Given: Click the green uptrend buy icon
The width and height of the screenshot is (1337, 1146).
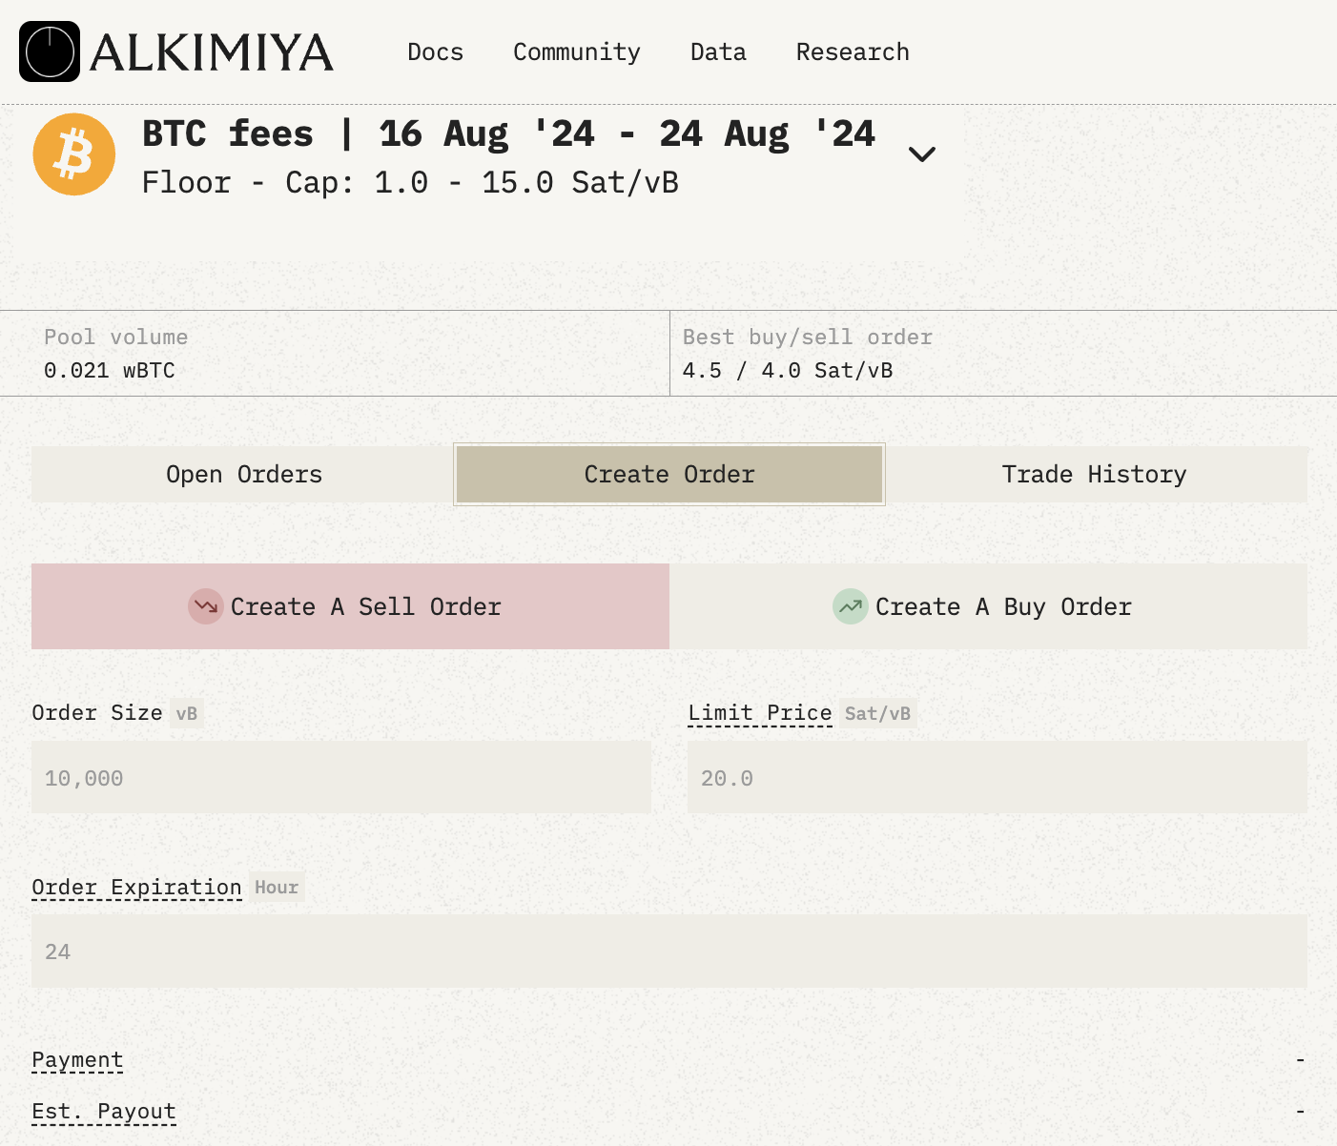Looking at the screenshot, I should 851,606.
